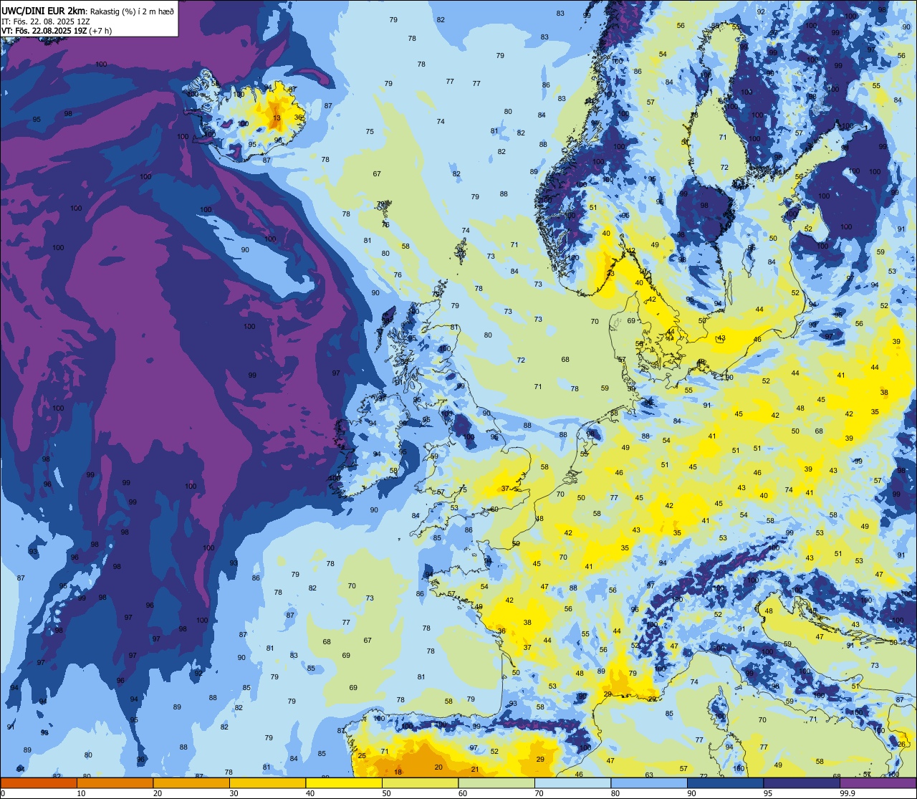
Task: Click the "IT: Fös. 22. 08. 2025 12Z" line
Action: (x=45, y=21)
